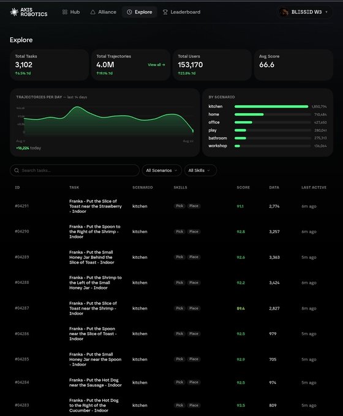Open task Spoon to the Right of Shrimp
343x416 pixels.
tap(94, 232)
